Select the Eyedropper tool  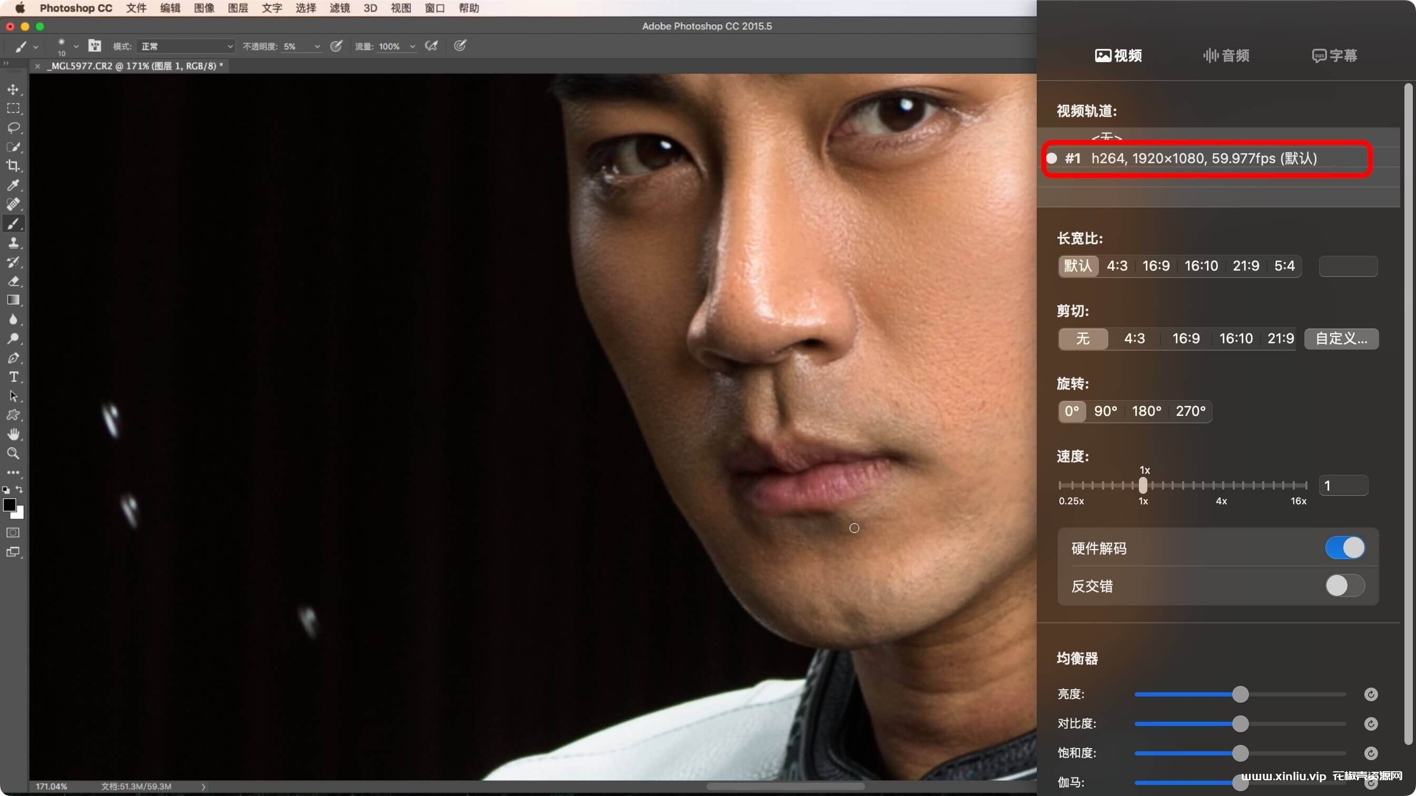(x=13, y=185)
